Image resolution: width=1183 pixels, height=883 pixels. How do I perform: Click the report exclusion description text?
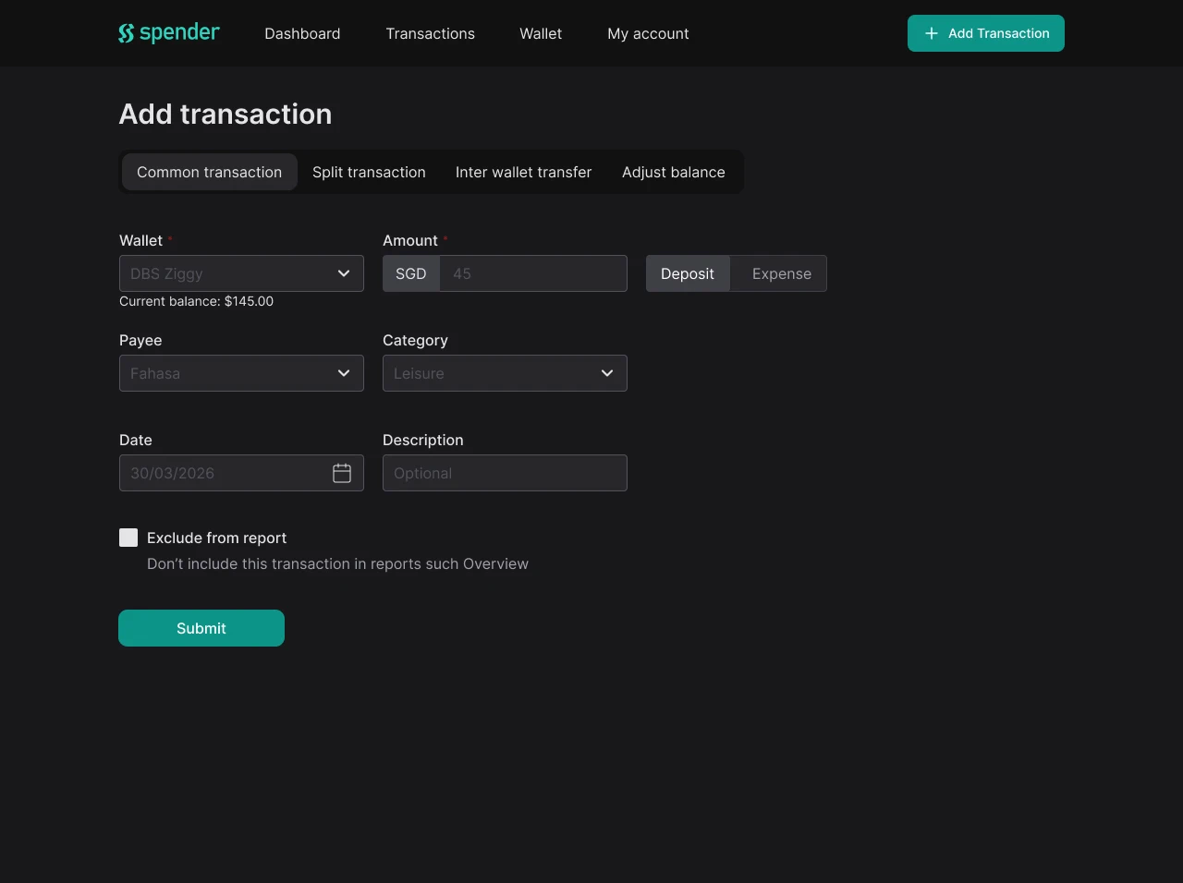pos(337,563)
